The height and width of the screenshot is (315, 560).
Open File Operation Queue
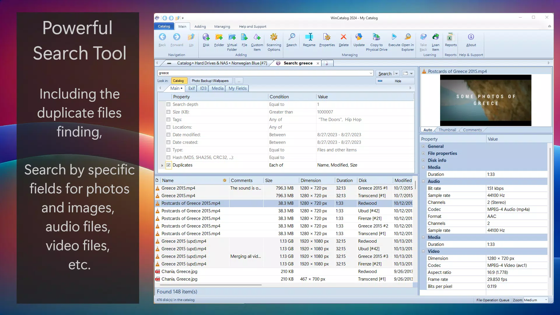pos(493,300)
